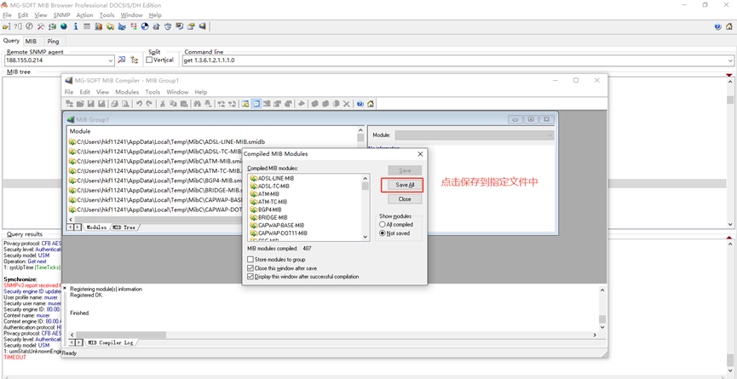The width and height of the screenshot is (737, 379).
Task: Select the Not saved radio button
Action: coord(382,233)
